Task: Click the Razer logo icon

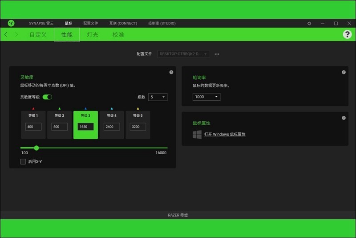Action: point(11,23)
